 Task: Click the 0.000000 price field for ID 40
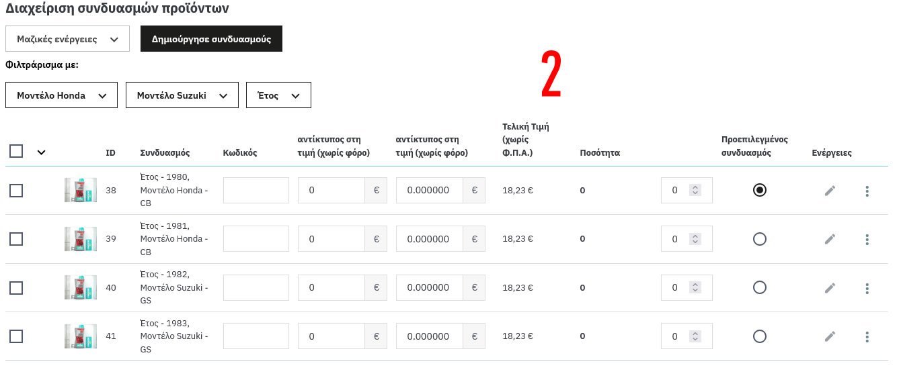point(430,288)
